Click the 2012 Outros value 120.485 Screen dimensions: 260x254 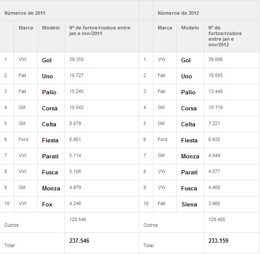point(217,220)
